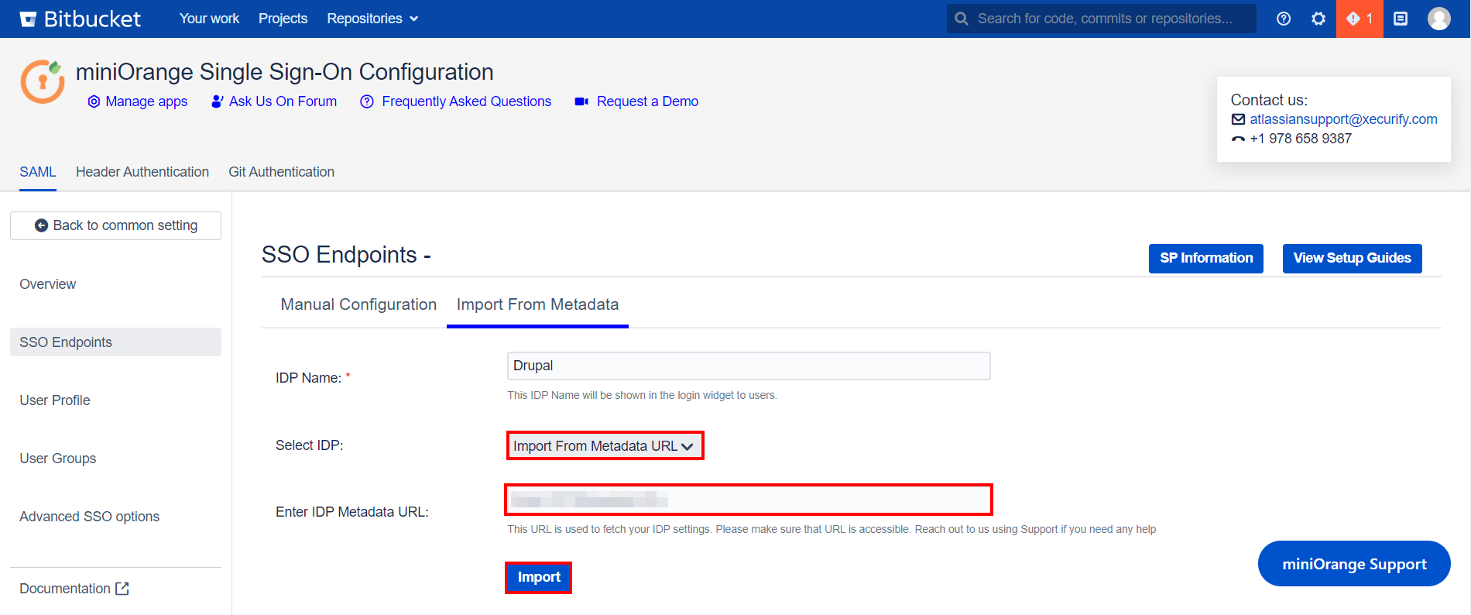
Task: Click the Bitbucket logo
Action: coord(81,19)
